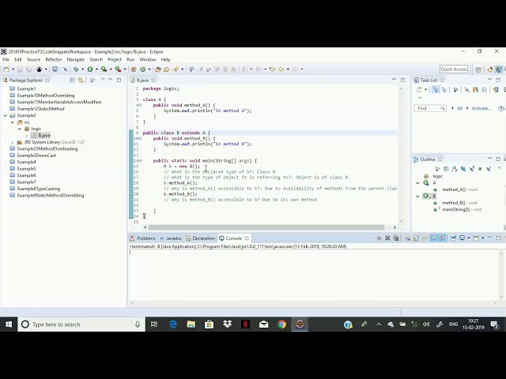The image size is (506, 379).
Task: Click the green Run button in toolbar
Action: click(x=90, y=69)
